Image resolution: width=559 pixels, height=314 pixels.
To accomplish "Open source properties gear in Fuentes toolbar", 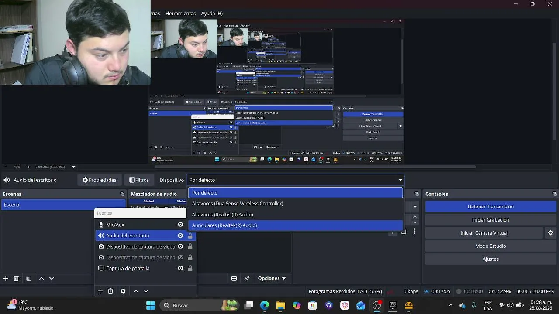I will point(123,291).
